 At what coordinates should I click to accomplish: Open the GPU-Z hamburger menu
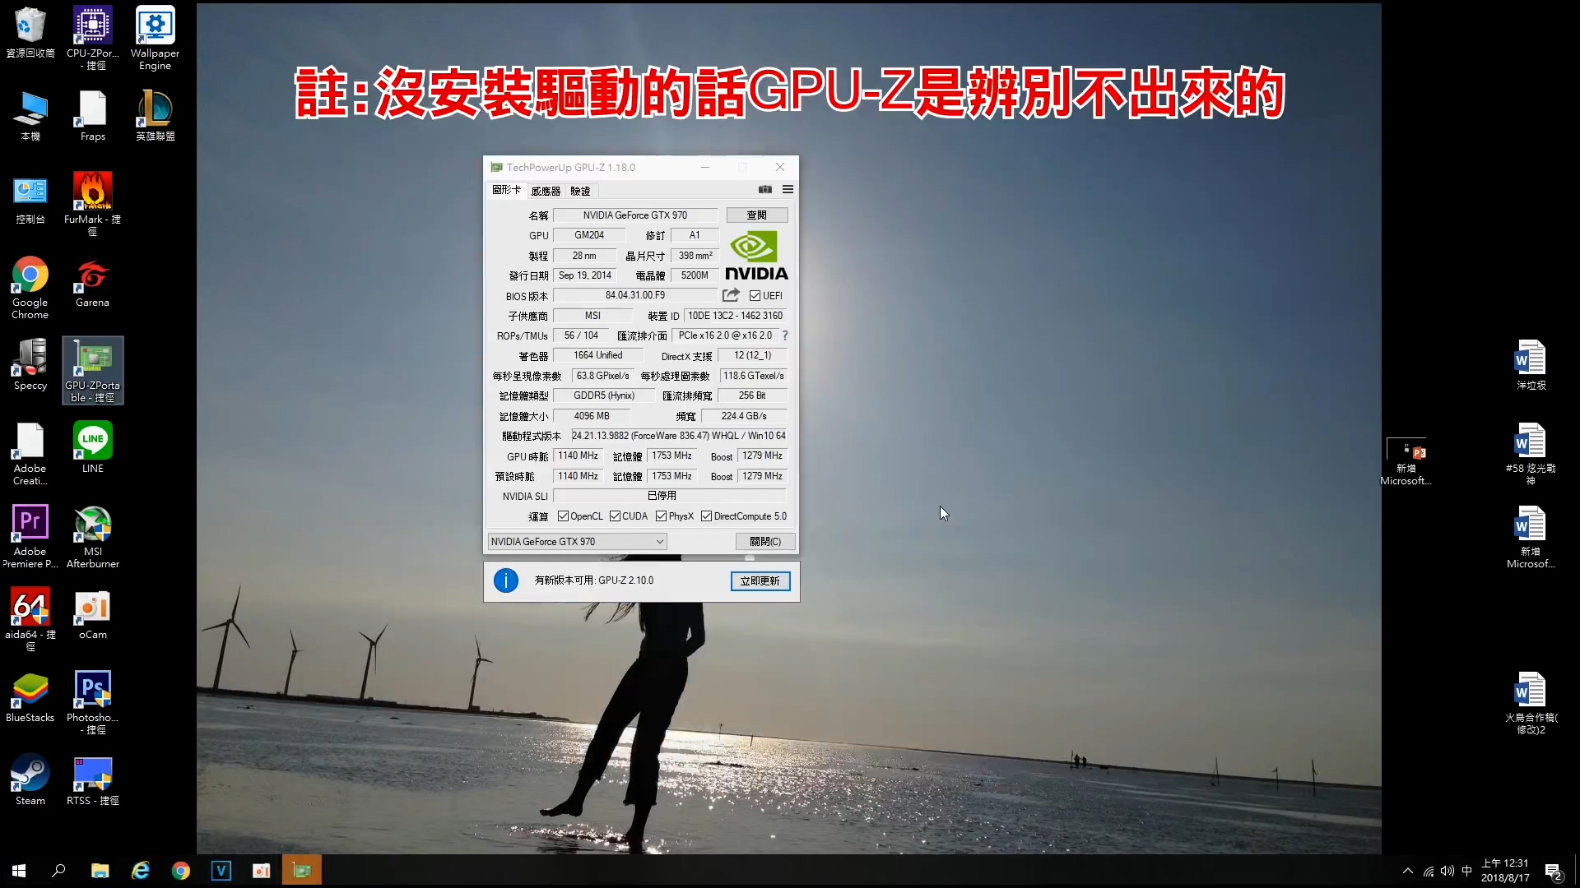coord(787,189)
